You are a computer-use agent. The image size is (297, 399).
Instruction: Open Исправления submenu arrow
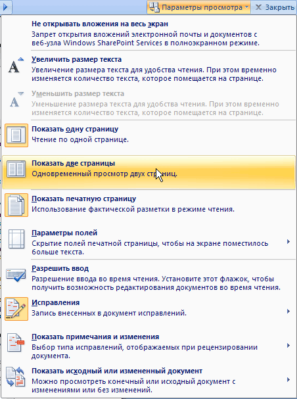coord(288,311)
